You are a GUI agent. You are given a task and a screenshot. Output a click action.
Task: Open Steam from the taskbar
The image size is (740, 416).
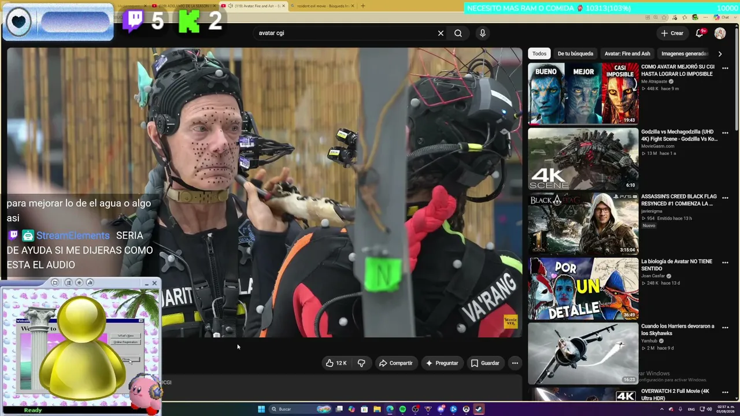[x=479, y=409]
